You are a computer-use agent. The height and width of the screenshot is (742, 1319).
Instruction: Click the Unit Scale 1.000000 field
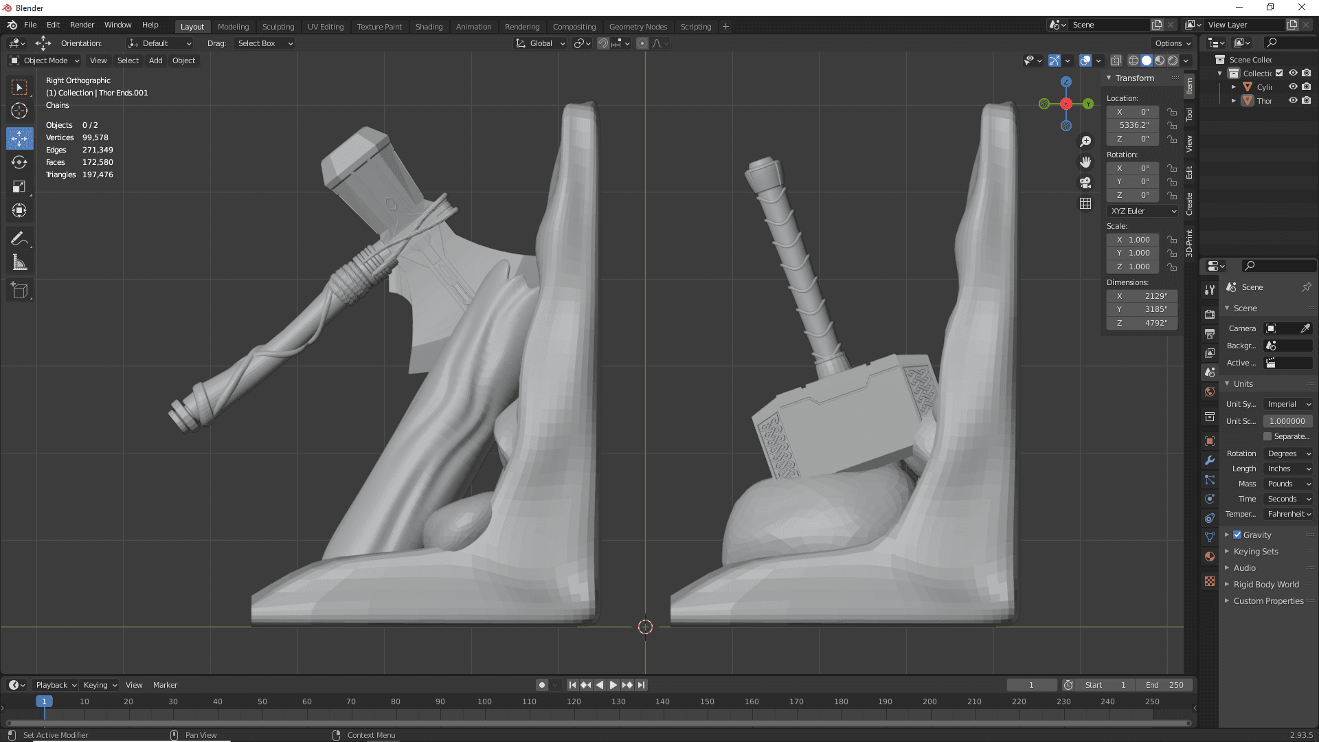click(x=1287, y=421)
